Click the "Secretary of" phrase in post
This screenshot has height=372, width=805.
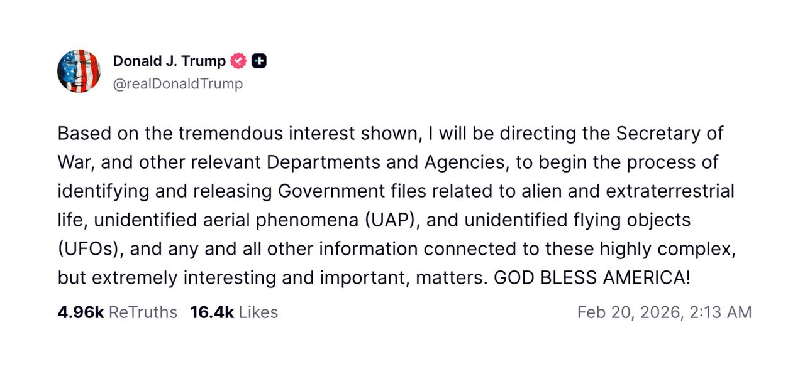[670, 134]
